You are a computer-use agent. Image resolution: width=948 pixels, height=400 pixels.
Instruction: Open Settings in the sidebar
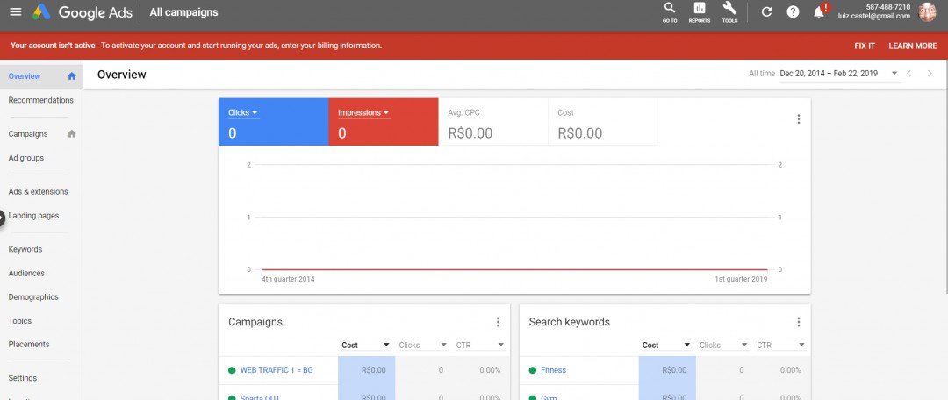pos(22,378)
